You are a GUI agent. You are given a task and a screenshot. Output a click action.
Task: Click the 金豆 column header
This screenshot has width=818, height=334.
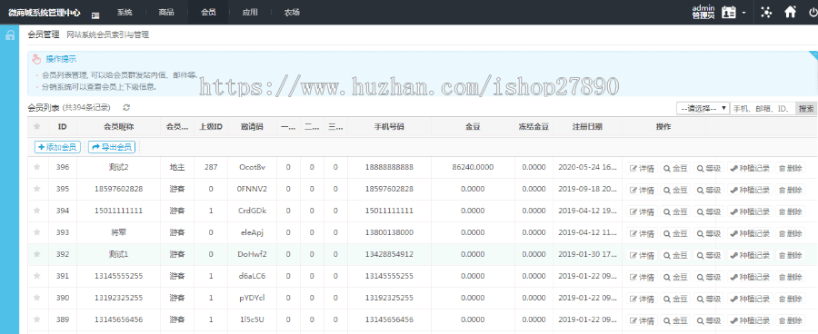[x=473, y=127]
